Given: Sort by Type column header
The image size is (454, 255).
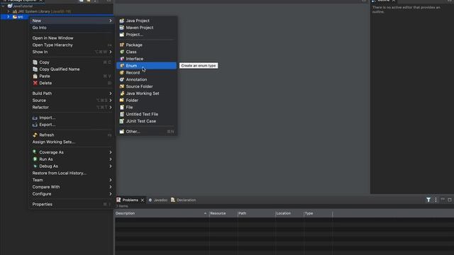Looking at the screenshot, I should coord(318,213).
